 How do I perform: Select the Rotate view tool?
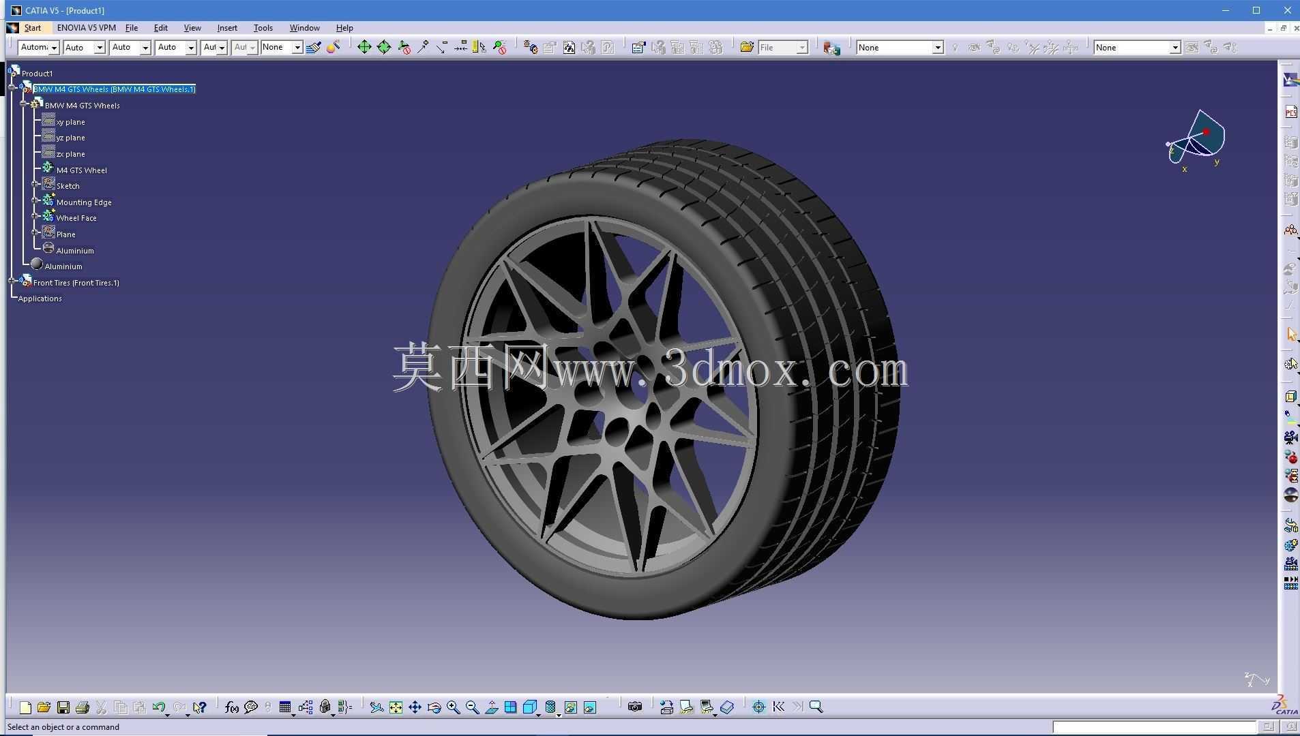[434, 707]
